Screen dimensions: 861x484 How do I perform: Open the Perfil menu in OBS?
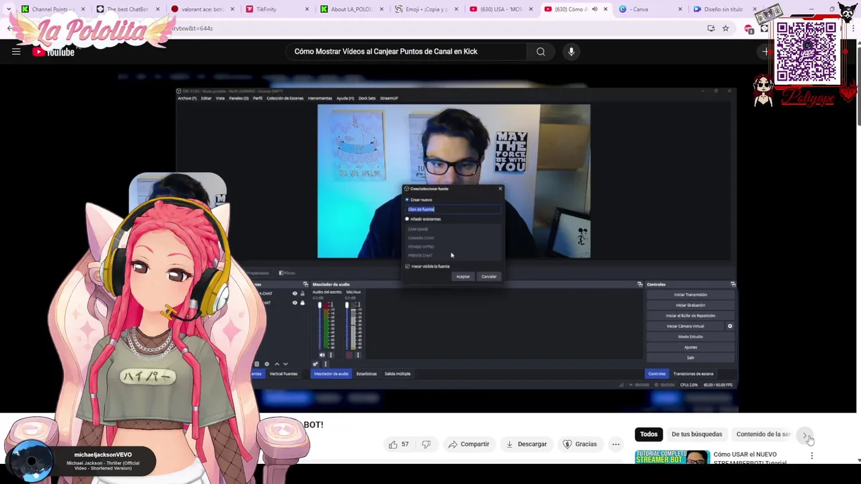click(258, 98)
